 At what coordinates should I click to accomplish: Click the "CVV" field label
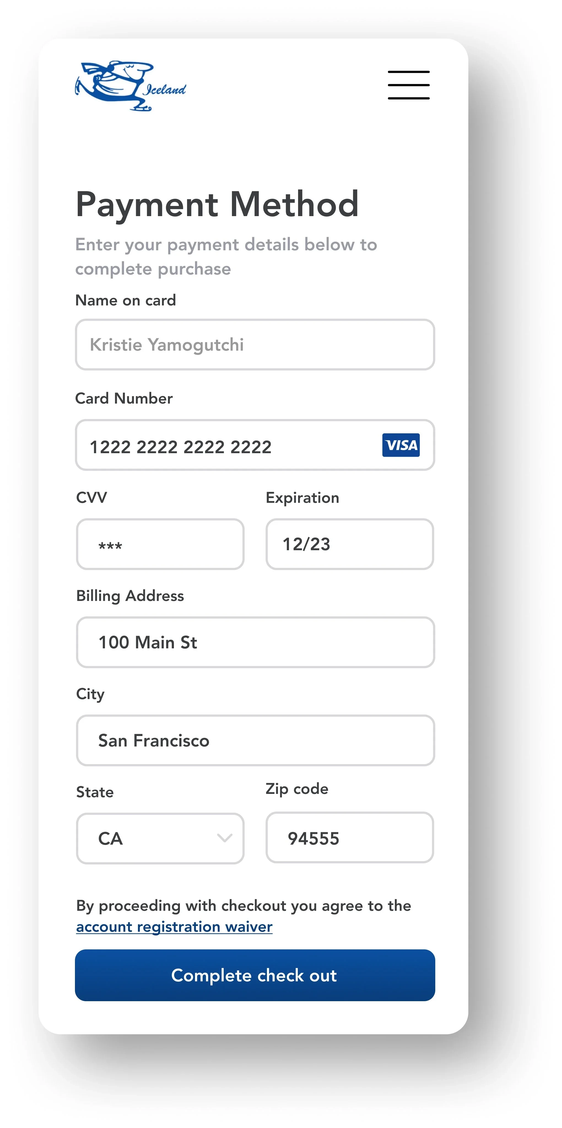(91, 498)
